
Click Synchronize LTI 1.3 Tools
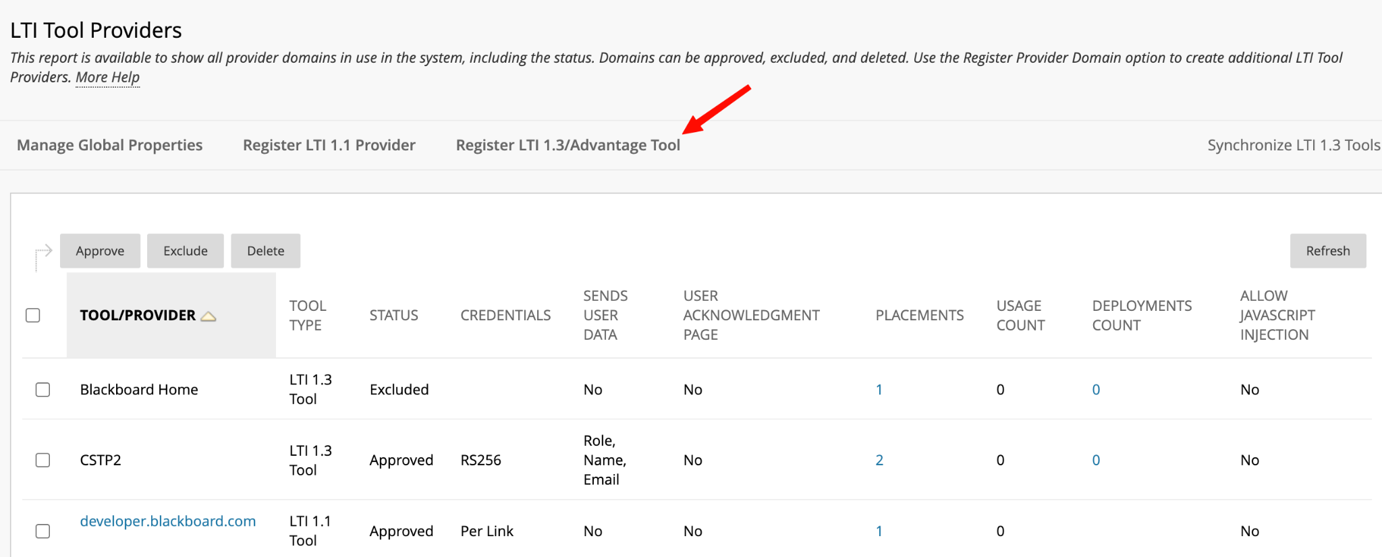1294,145
